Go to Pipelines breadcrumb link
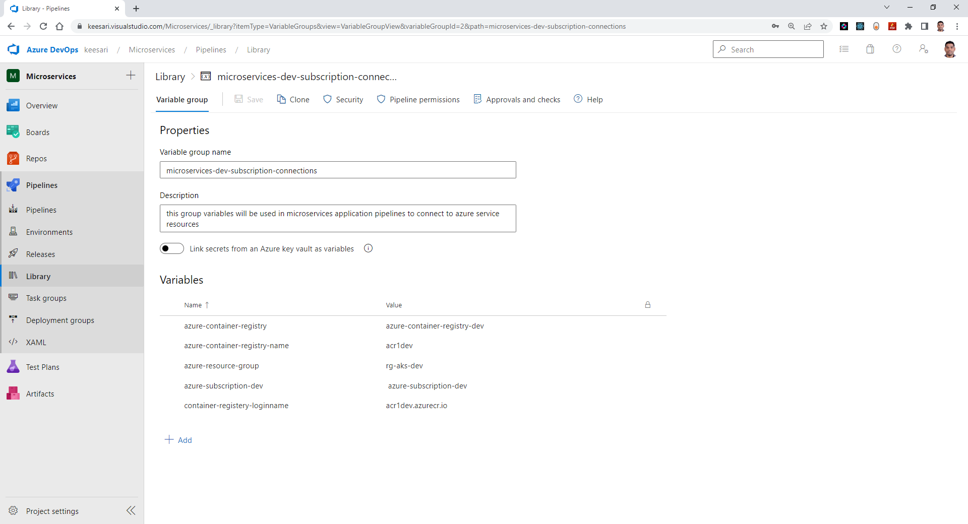The width and height of the screenshot is (968, 524). (211, 50)
